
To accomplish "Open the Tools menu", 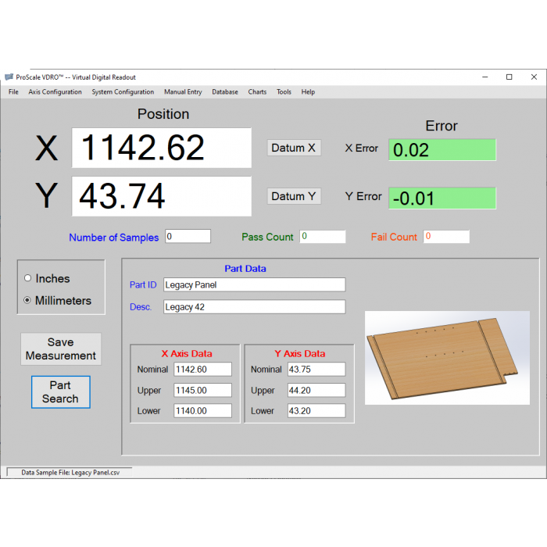I will (284, 91).
